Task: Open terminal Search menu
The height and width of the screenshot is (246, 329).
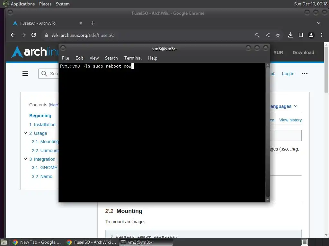Action: tap(111, 58)
